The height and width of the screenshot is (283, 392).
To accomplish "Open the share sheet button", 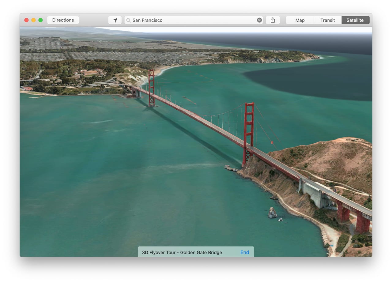I will click(x=273, y=20).
